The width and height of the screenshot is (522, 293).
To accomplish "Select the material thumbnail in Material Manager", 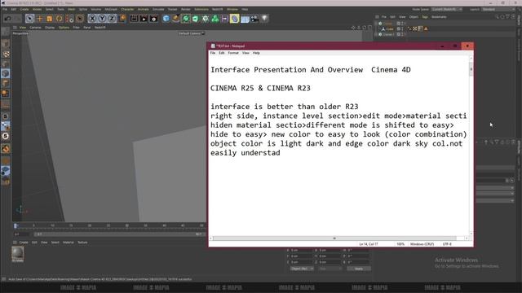I will (18, 253).
